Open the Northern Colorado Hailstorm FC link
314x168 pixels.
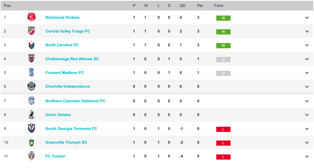tap(75, 101)
